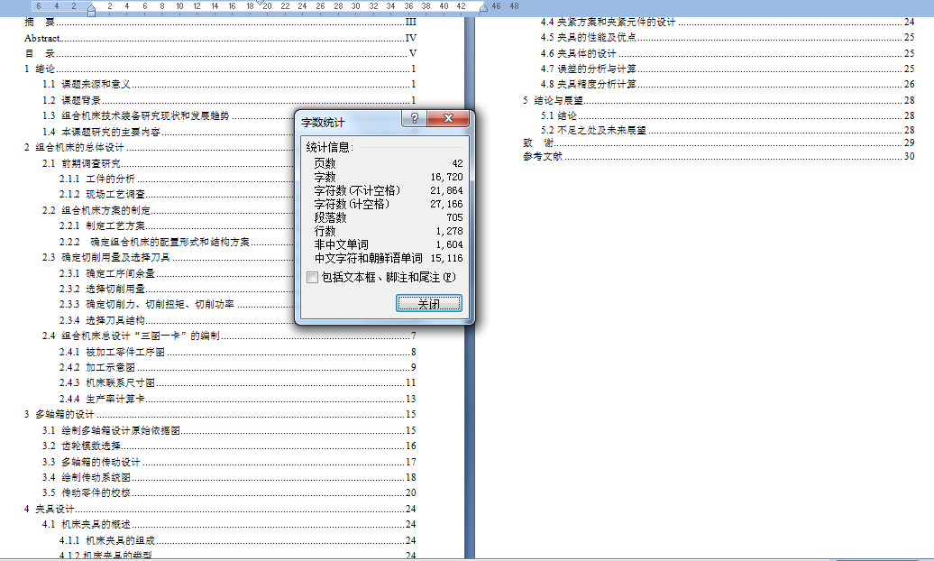Click the Abstract entry in contents

220,38
